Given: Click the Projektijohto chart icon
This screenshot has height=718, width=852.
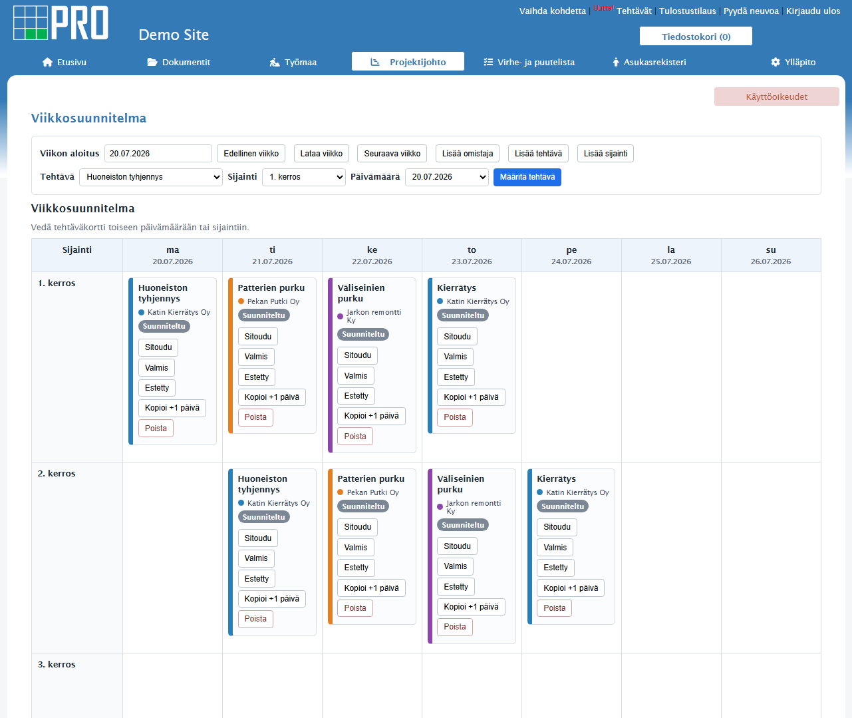Looking at the screenshot, I should (x=375, y=62).
